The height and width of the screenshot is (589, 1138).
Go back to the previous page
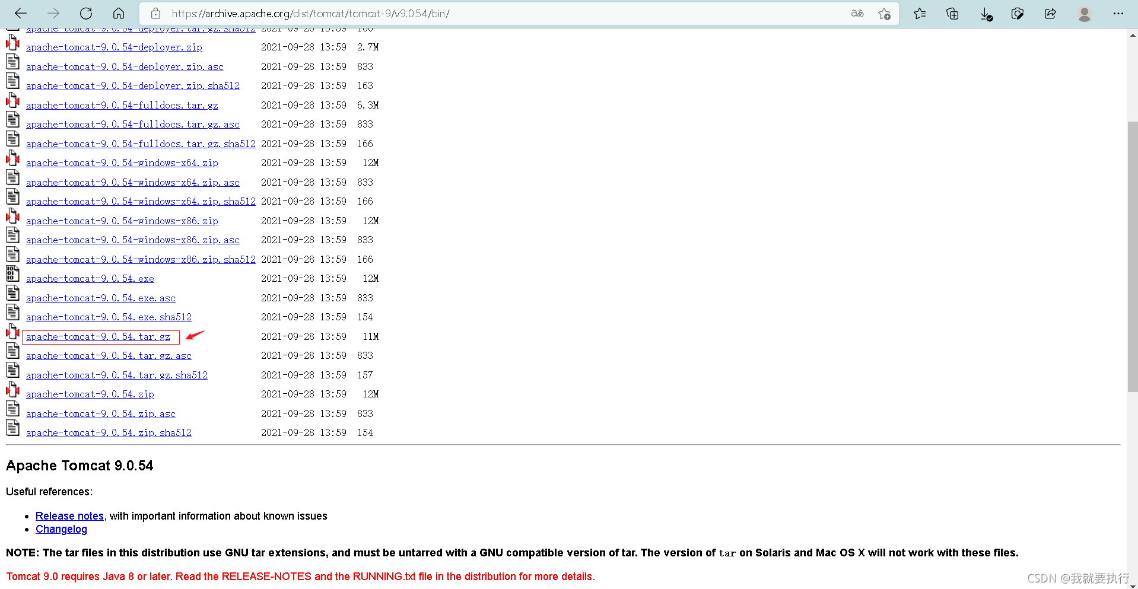point(20,13)
